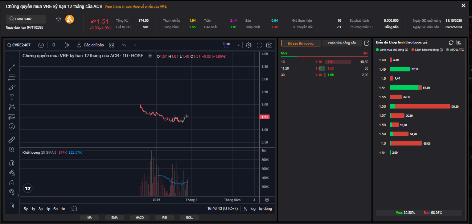Open the VRE stock health info link

(136, 7)
